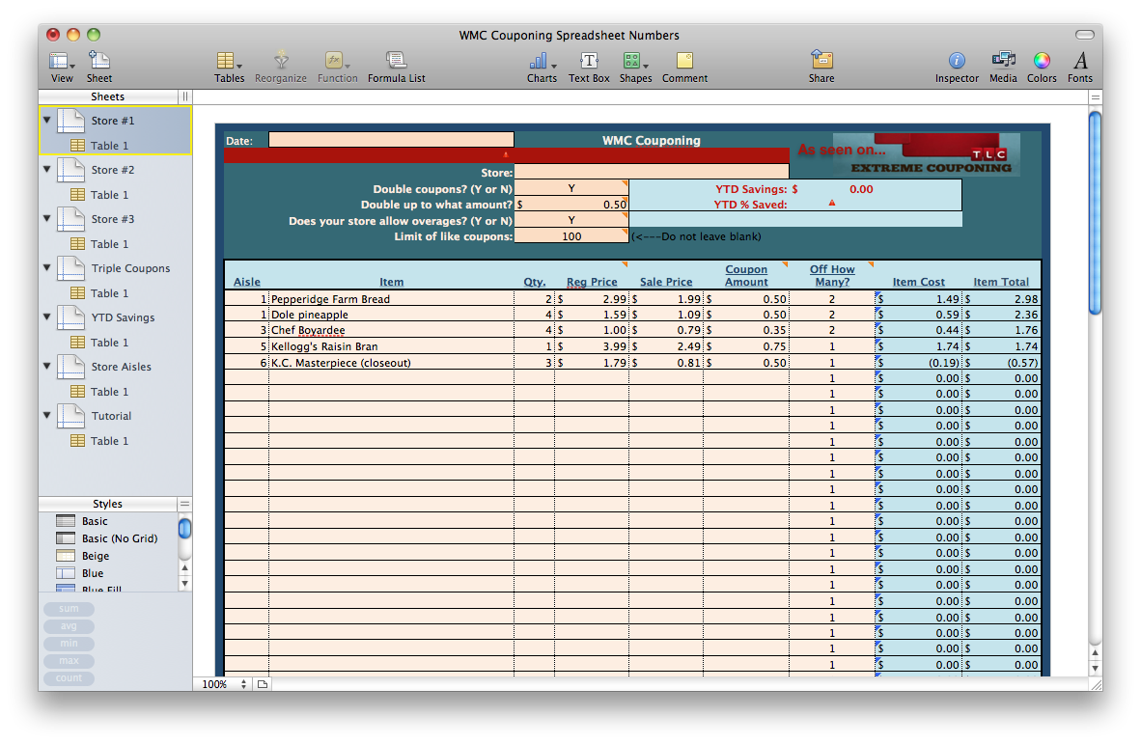Click the Coupon Amount column header
This screenshot has height=744, width=1141.
[746, 276]
